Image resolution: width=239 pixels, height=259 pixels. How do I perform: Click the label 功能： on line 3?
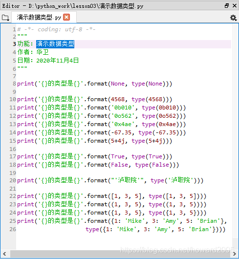click(x=25, y=44)
